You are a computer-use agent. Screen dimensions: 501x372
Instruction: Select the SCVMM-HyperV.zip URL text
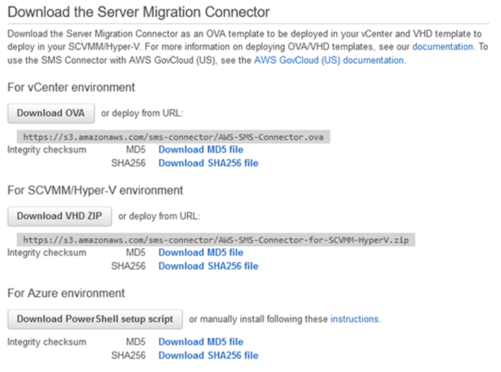216,240
